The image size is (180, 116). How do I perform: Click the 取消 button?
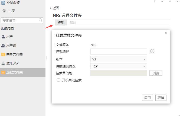(161, 98)
